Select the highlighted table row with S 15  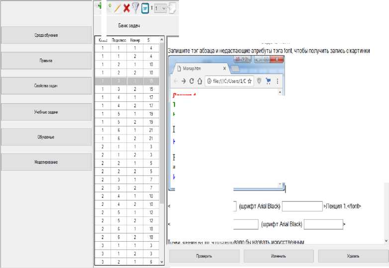click(x=127, y=81)
